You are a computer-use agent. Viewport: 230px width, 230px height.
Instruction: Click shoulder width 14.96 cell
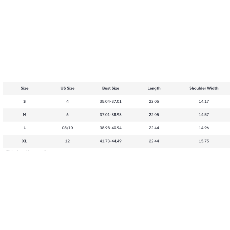(x=204, y=128)
